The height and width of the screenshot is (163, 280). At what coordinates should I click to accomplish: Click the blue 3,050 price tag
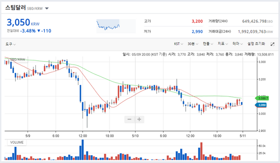click(261, 105)
